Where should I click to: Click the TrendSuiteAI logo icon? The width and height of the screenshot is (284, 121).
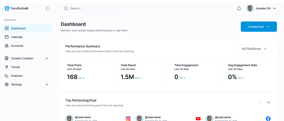click(x=7, y=8)
